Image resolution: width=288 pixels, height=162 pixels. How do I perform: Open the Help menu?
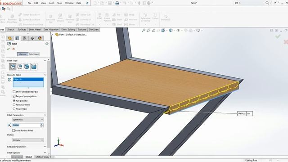[79, 3]
